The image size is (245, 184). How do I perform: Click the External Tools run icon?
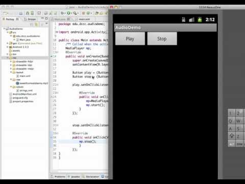tap(75, 13)
